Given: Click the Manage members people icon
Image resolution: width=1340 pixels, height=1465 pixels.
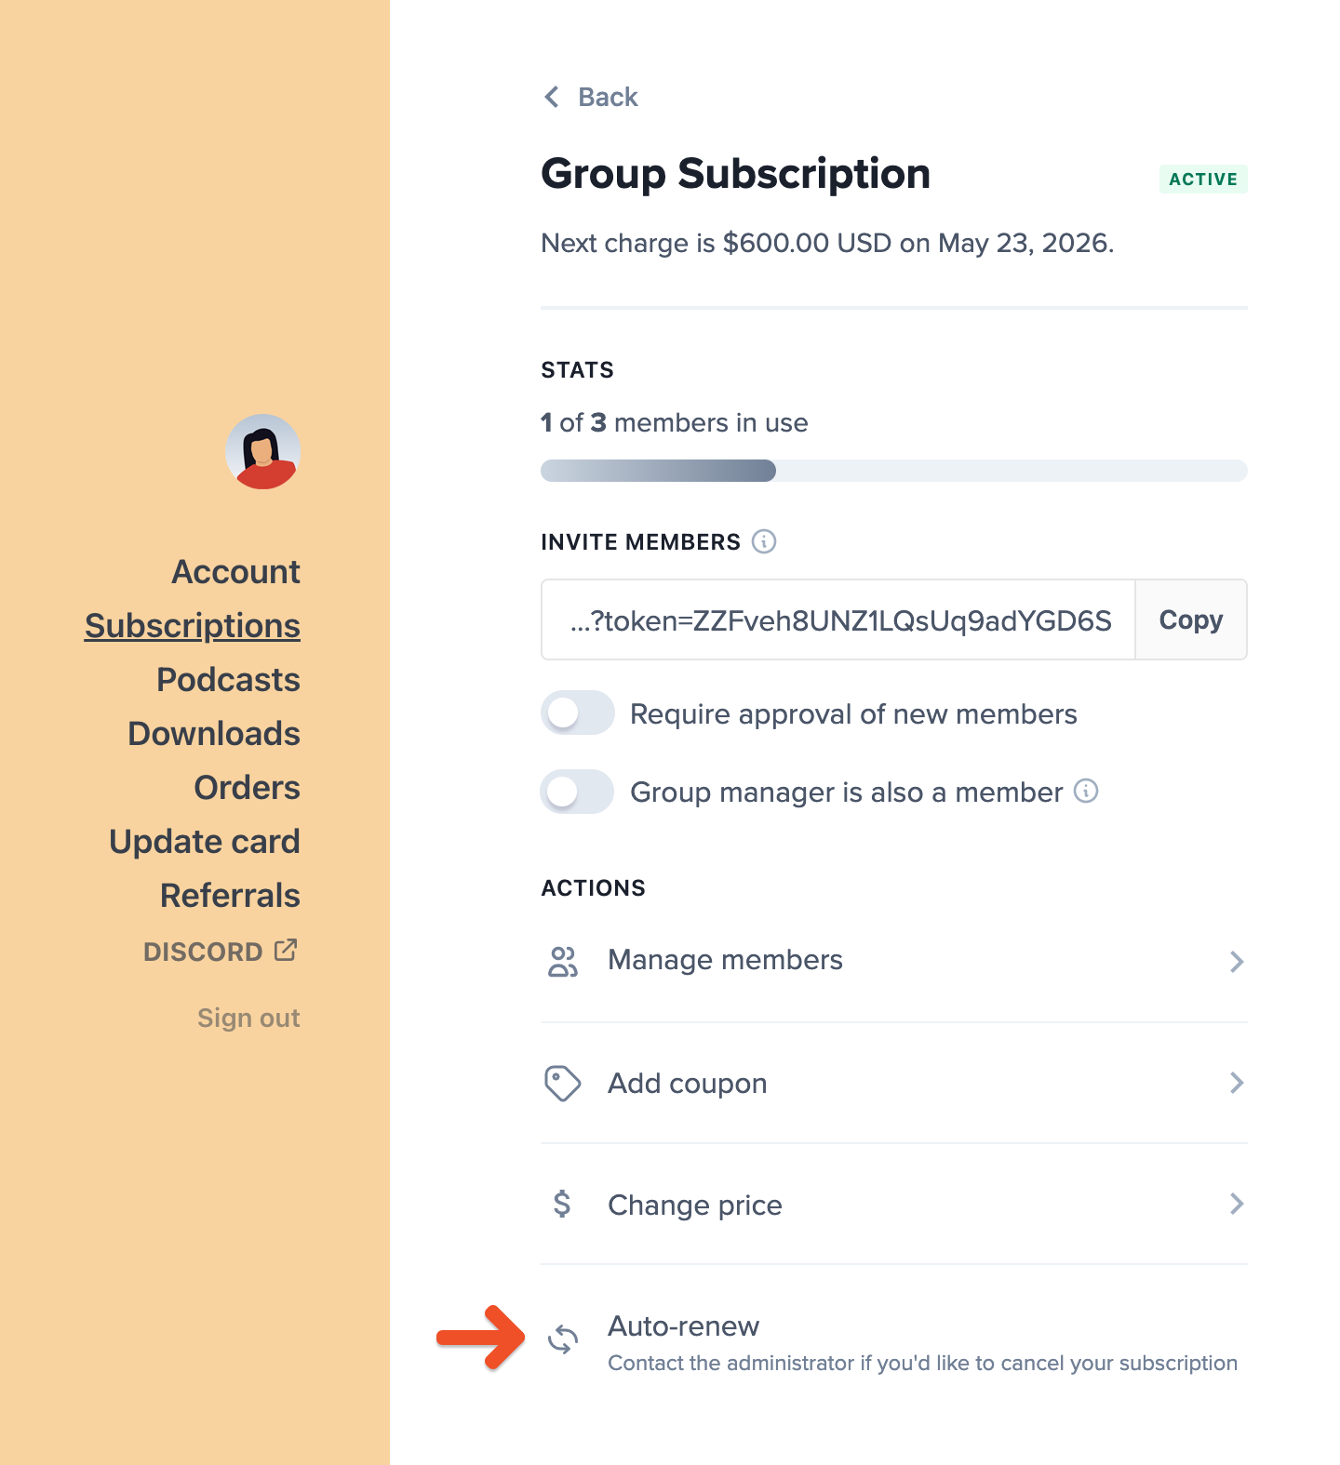Looking at the screenshot, I should (x=563, y=961).
